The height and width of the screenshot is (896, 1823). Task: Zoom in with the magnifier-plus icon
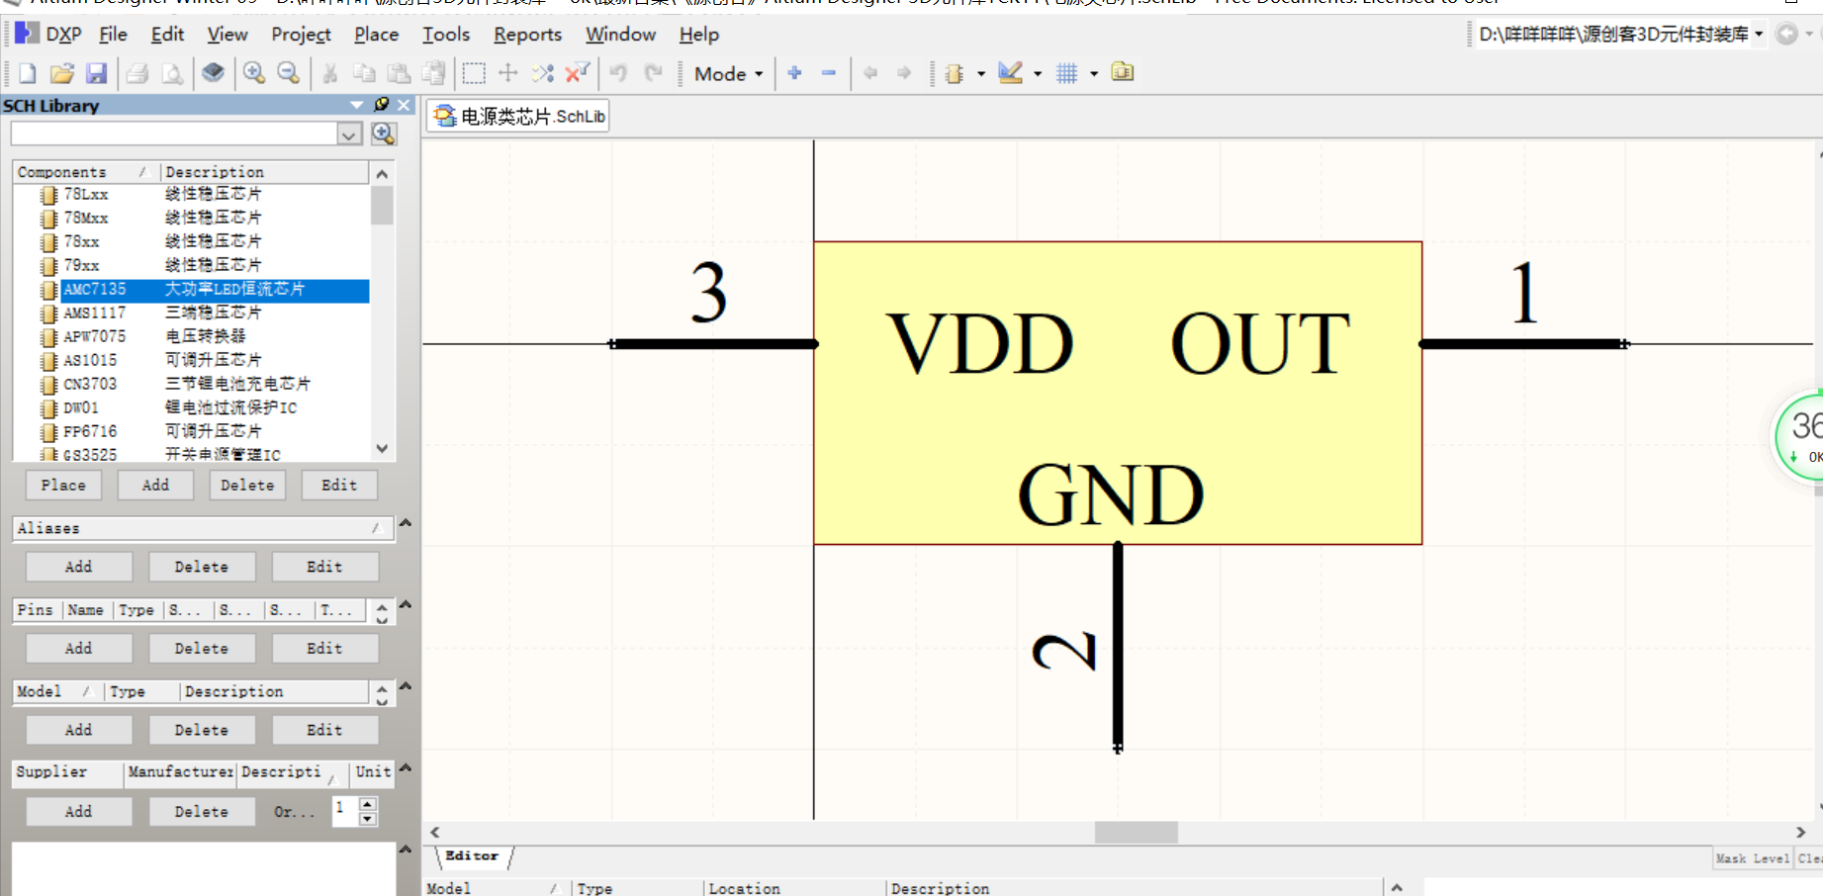pyautogui.click(x=254, y=73)
